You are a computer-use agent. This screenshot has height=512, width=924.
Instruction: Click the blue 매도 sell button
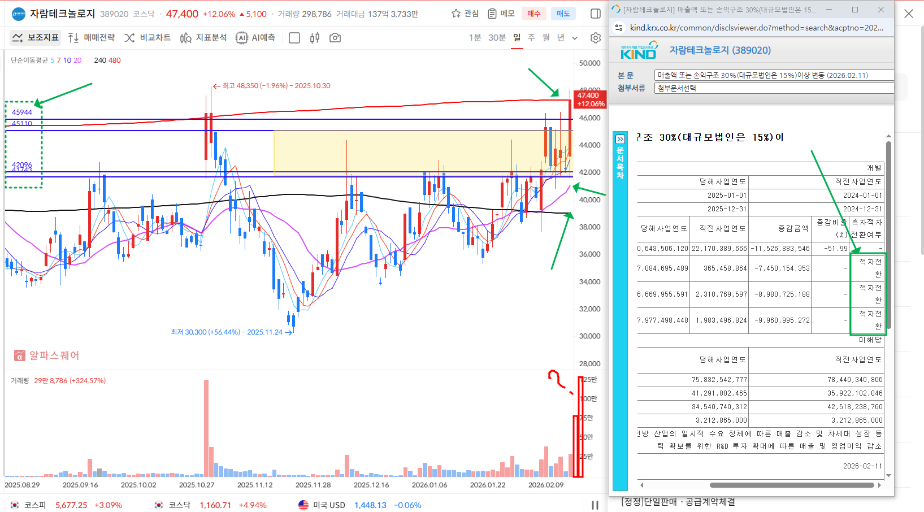pos(563,14)
